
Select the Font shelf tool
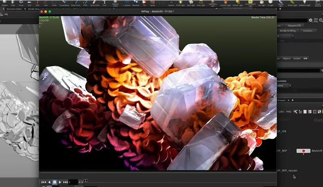tap(105, 3)
